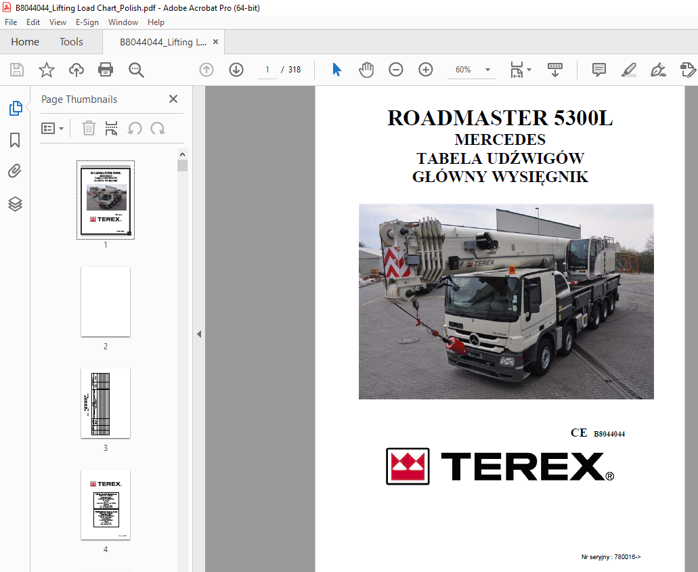Viewport: 698px width, 572px height.
Task: Open the find text magnifier tool
Action: 136,70
